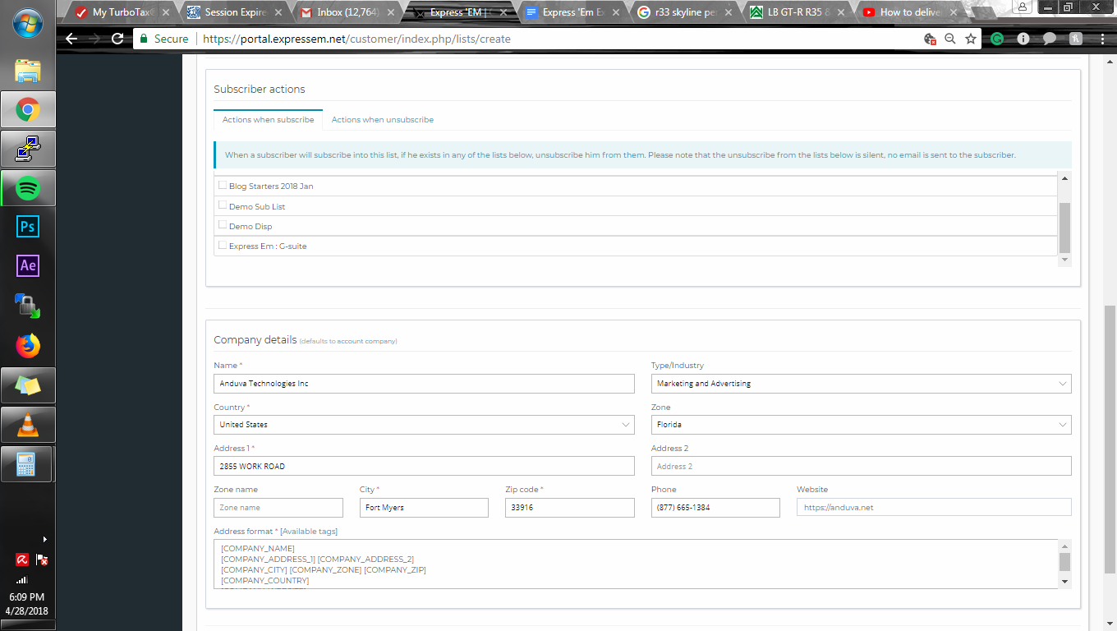
Task: Launch Firefox from the taskbar
Action: pos(28,346)
